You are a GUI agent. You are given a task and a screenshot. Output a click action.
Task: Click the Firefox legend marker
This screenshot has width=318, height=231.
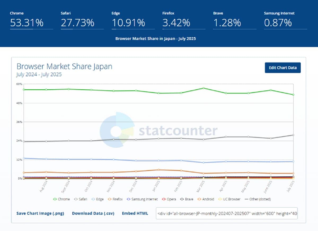[111, 199]
